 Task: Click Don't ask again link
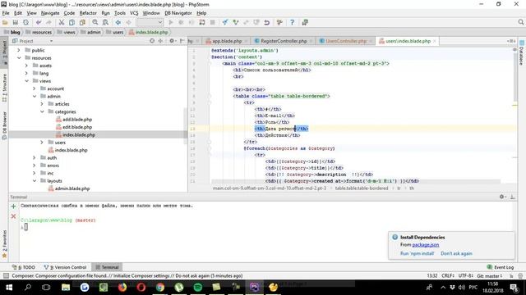pyautogui.click(x=456, y=253)
